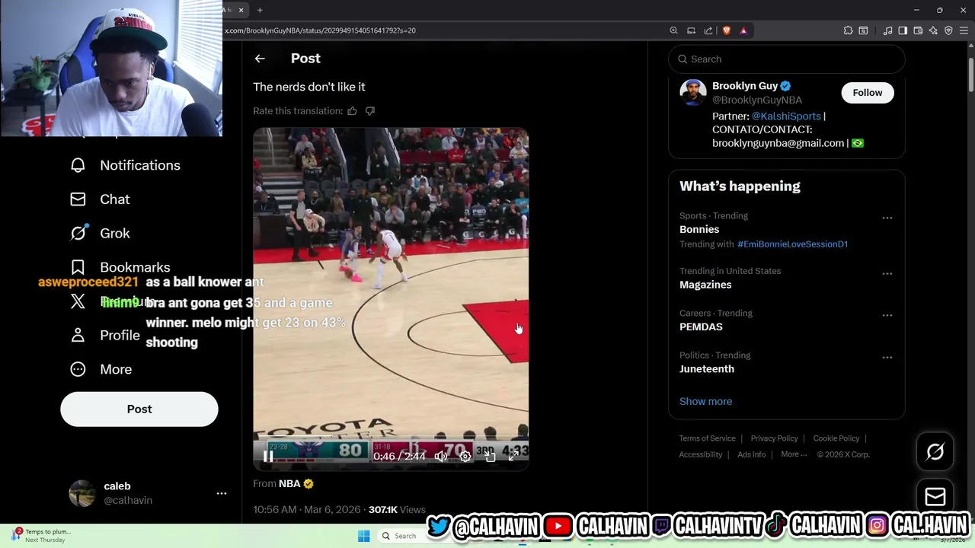Open the More menu in sidebar

[101, 369]
